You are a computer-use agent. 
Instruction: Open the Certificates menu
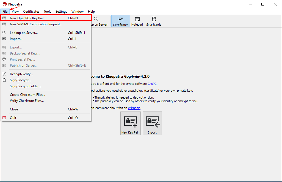[31, 12]
